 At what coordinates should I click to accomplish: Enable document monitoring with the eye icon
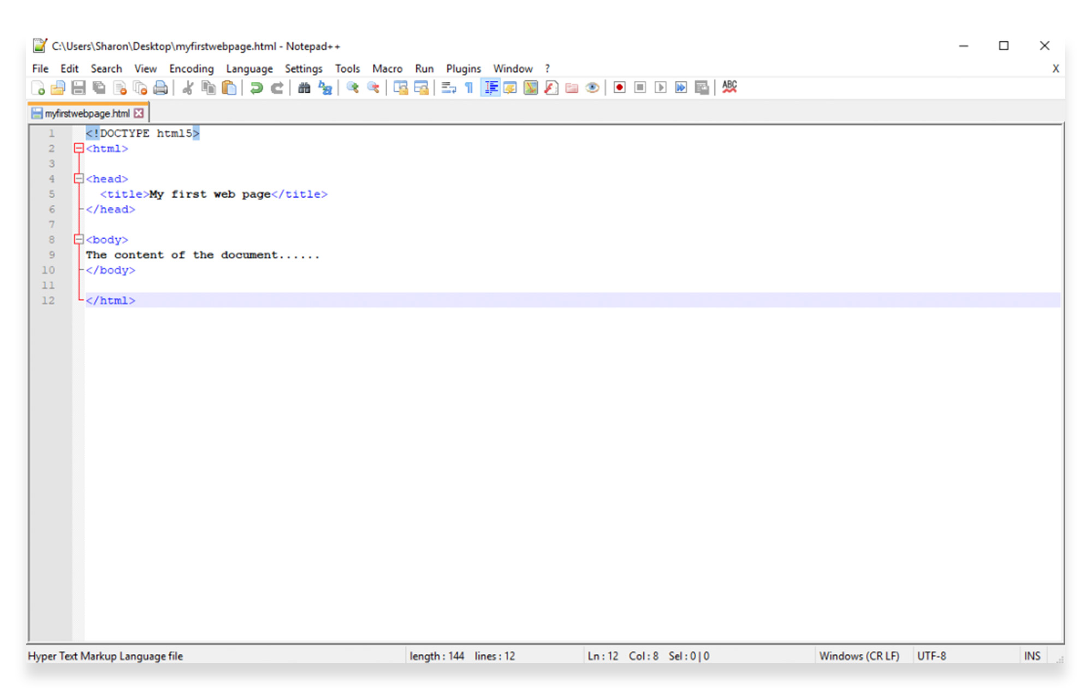[592, 87]
